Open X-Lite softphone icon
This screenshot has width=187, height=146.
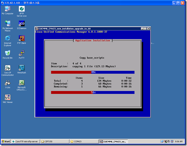tap(8, 84)
